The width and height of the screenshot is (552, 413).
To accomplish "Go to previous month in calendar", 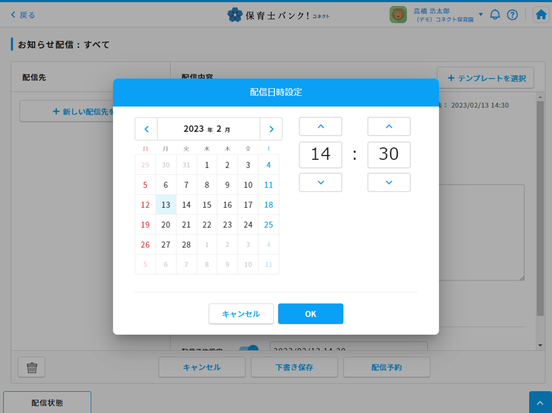I will [146, 129].
